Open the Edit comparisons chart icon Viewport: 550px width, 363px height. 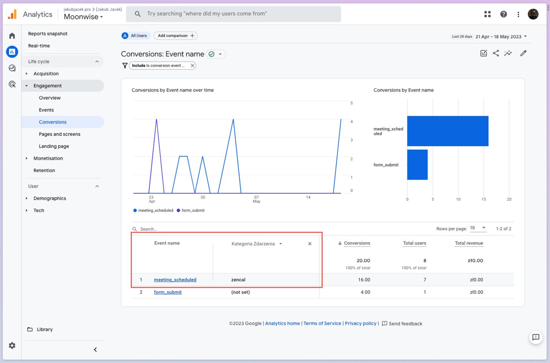[484, 53]
